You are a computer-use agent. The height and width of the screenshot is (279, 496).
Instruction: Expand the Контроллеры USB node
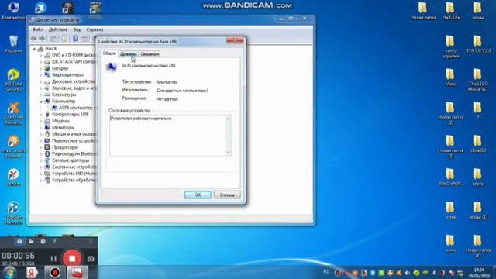click(x=41, y=114)
